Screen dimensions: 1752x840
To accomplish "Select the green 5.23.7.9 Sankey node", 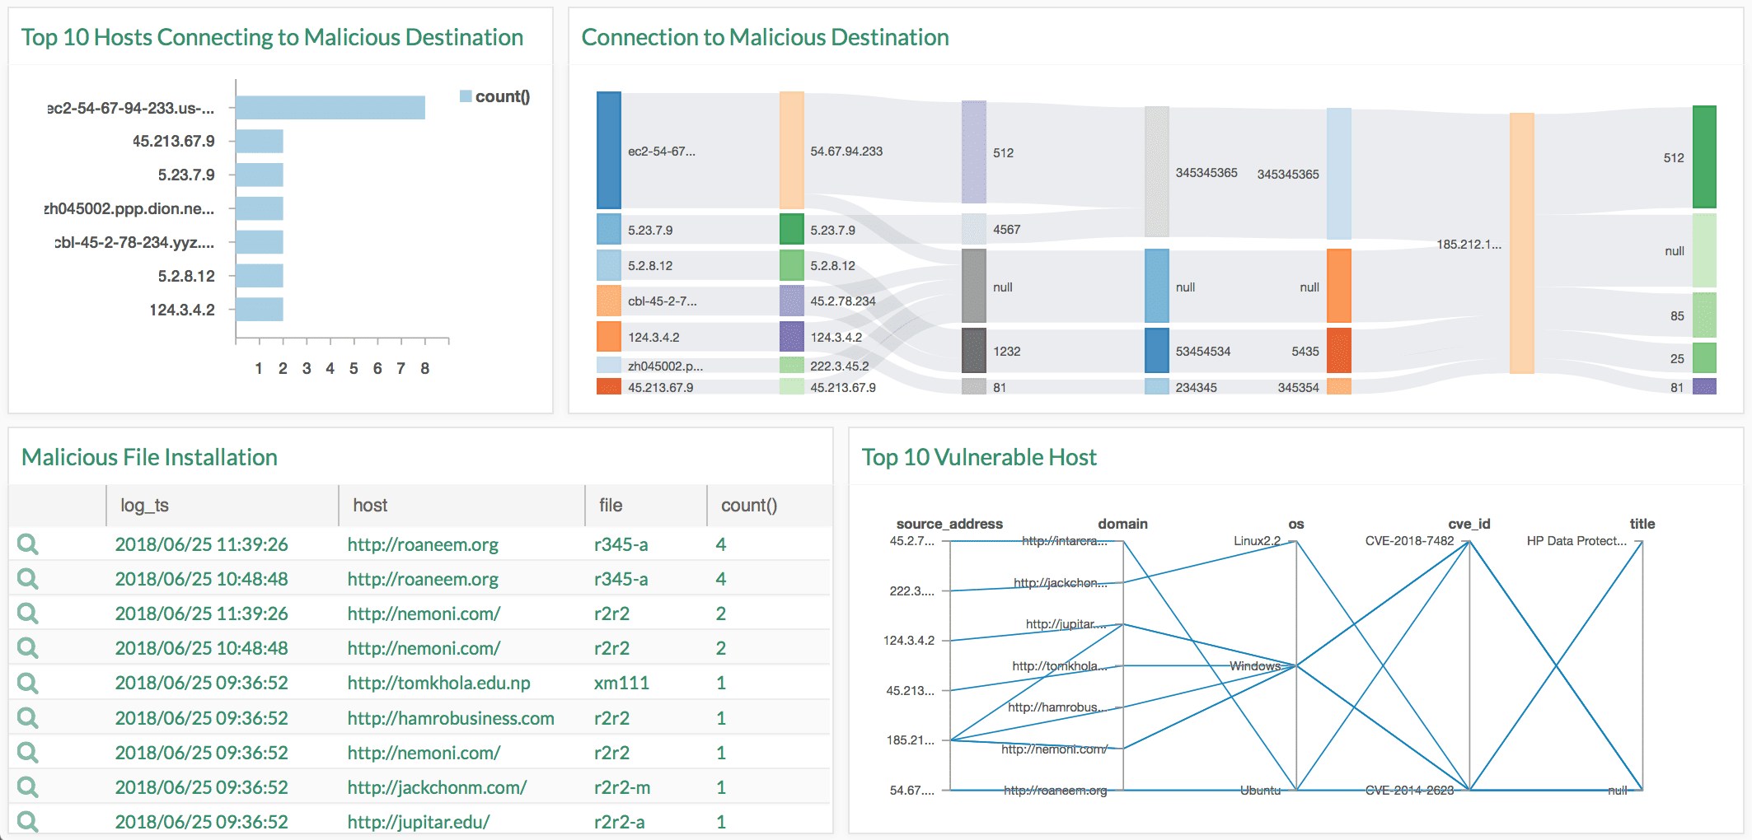I will [x=792, y=230].
